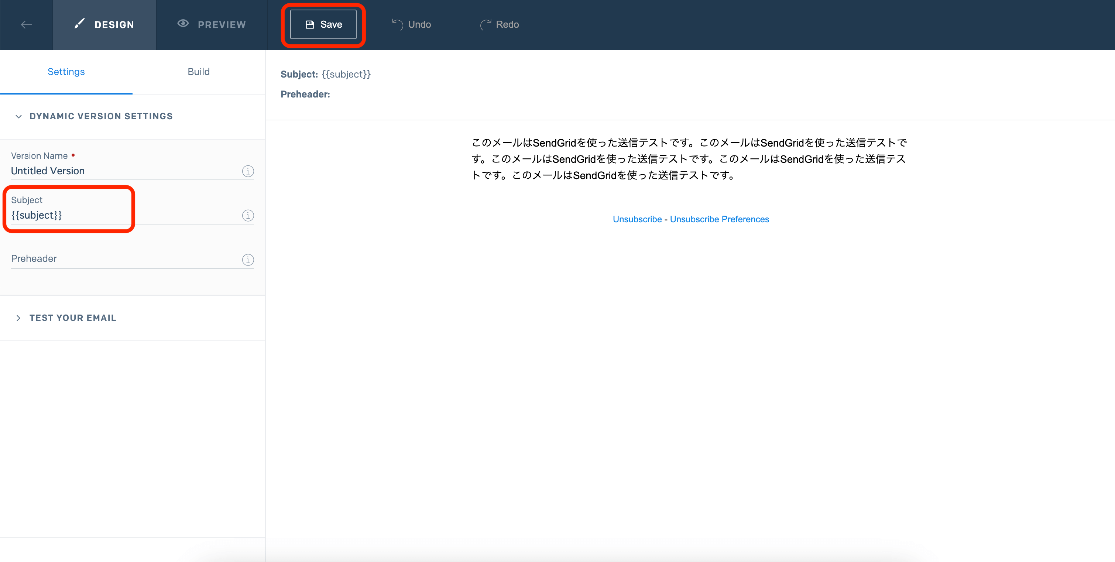Click Undo in the toolbar
The image size is (1115, 562).
point(411,25)
